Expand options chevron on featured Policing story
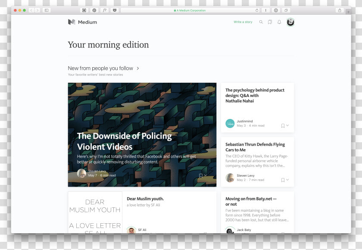The width and height of the screenshot is (362, 250). coord(205,175)
